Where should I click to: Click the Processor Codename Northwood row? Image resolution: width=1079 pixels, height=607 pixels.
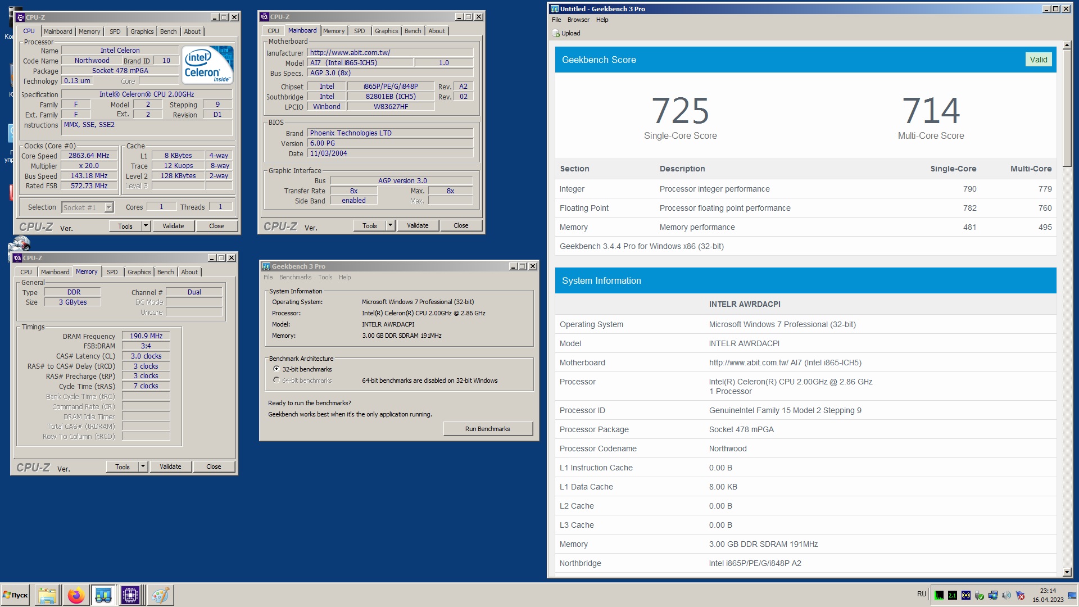(806, 449)
